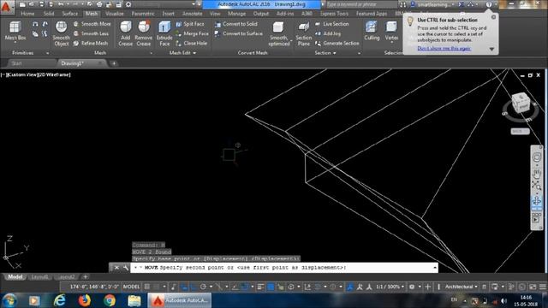Switch to the Solid ribbon tab
Viewport: 548px width, 308px height.
click(49, 14)
